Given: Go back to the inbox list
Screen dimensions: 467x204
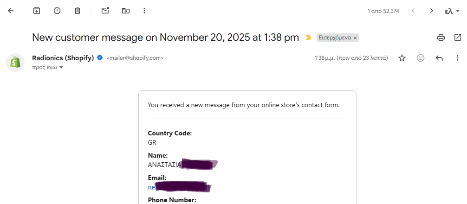Looking at the screenshot, I should click(11, 11).
